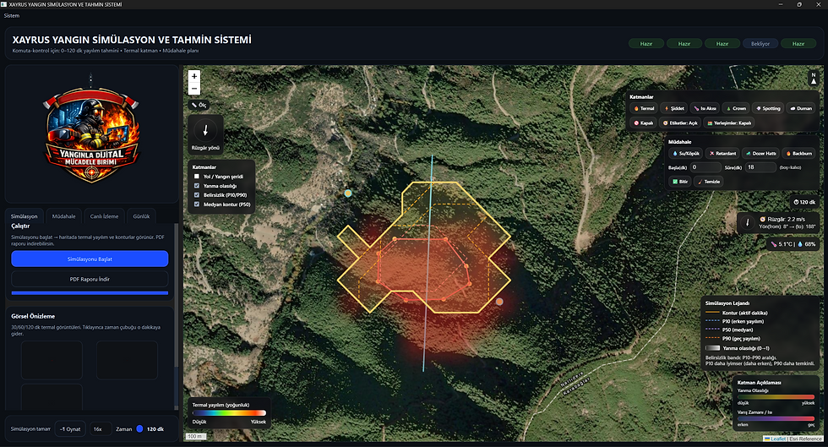
Task: Select Su/Köpük intervention tool
Action: 686,153
